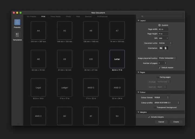Viewport: 195px width, 139px height.
Task: Switch to the Print tab
Action: 43,16
